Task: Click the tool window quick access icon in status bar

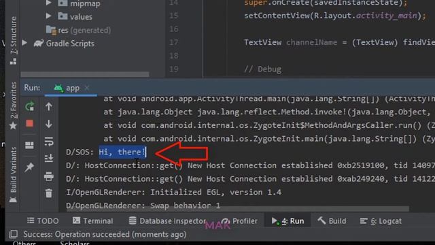Action: (x=13, y=234)
